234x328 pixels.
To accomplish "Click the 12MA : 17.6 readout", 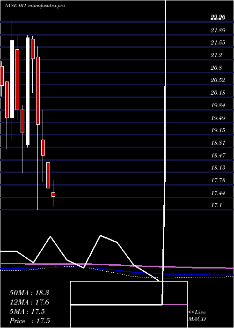I will coord(29,302).
